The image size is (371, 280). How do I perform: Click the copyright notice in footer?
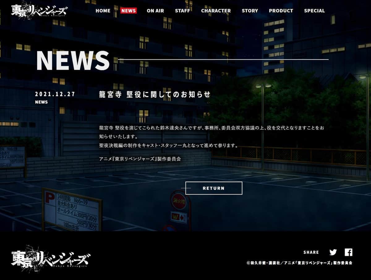[x=299, y=263]
